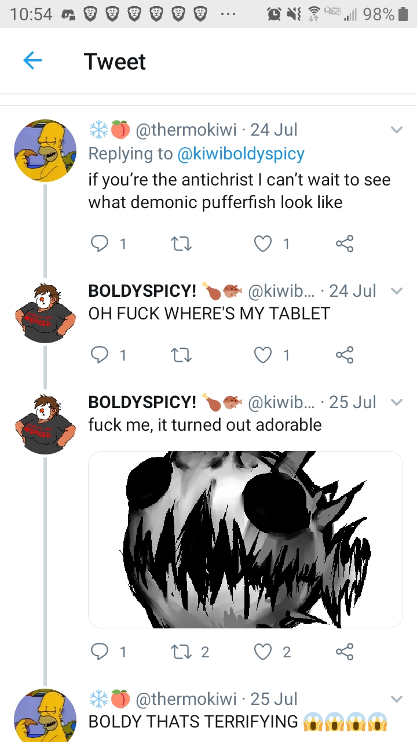Expand the menu chevron on 24 Jul BOLDYSPICY tweet

(396, 291)
